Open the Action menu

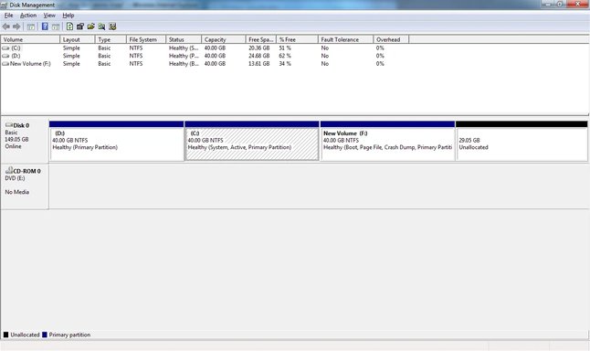coord(28,16)
